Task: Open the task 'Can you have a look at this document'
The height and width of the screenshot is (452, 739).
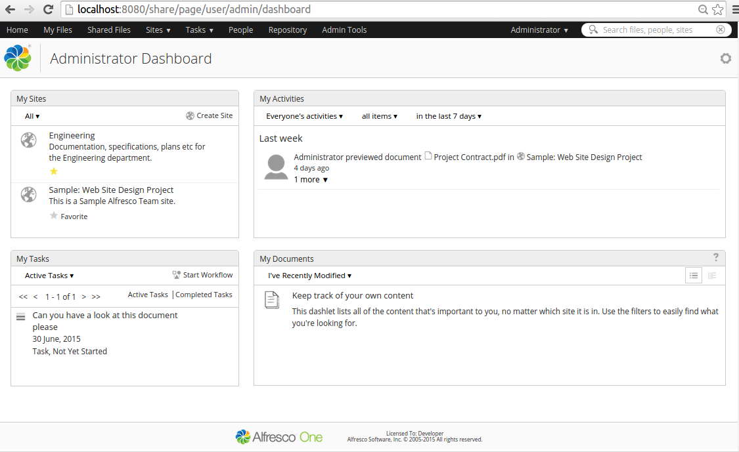Action: click(104, 315)
